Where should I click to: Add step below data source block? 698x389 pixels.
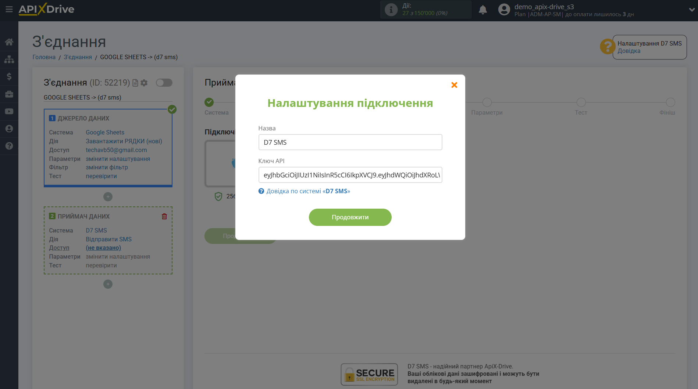[x=108, y=197]
